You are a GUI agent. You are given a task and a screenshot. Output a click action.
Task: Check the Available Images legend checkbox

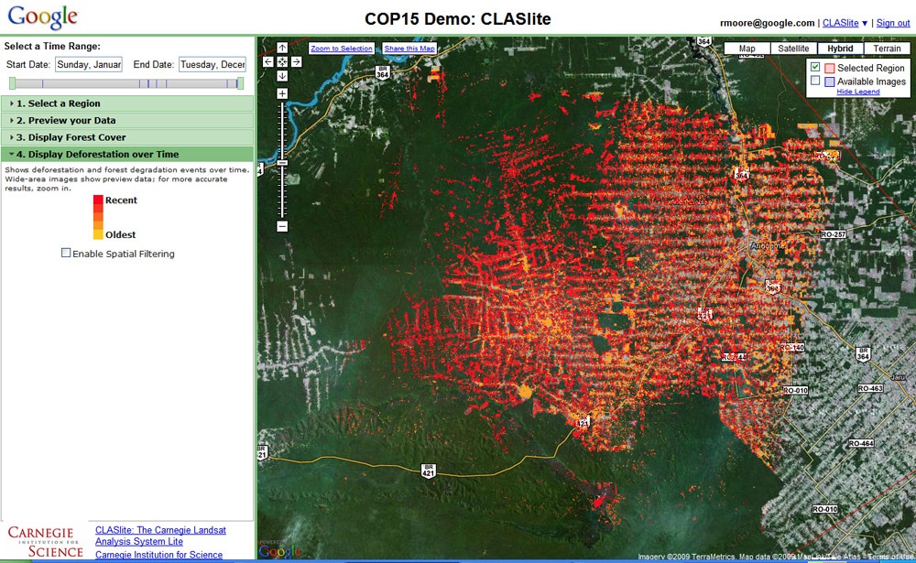pos(815,81)
